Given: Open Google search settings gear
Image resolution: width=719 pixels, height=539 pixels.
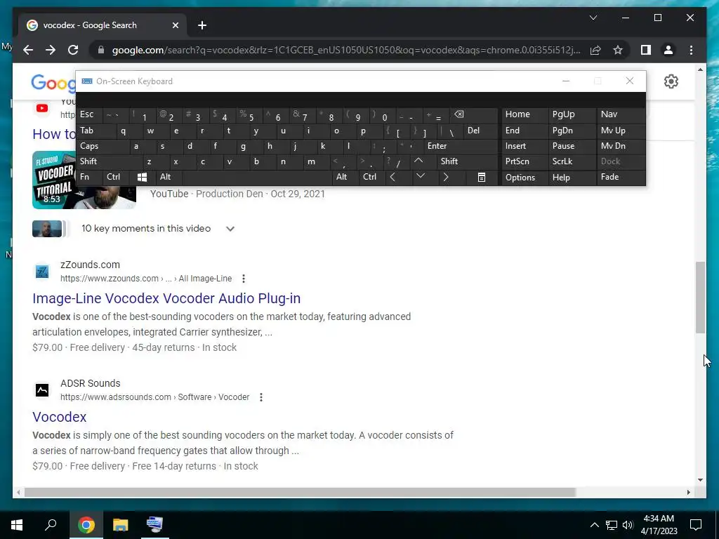Looking at the screenshot, I should click(671, 81).
